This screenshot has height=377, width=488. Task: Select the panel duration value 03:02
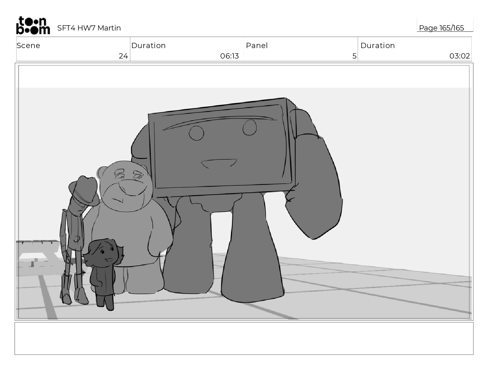(460, 56)
